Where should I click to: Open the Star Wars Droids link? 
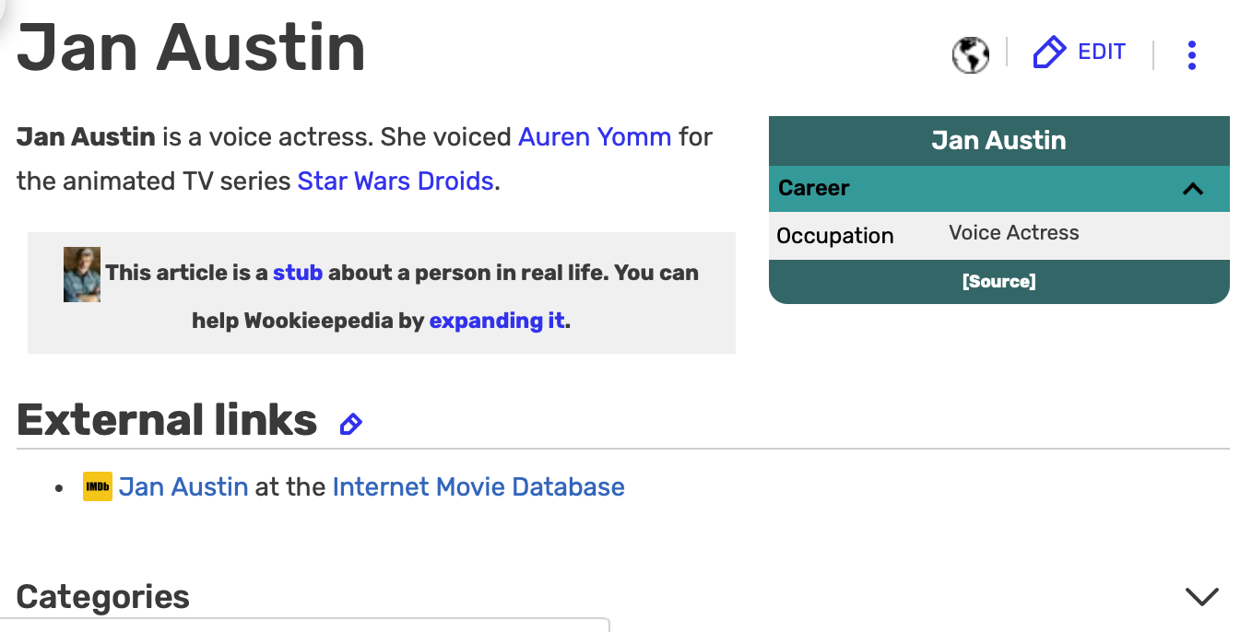[396, 181]
